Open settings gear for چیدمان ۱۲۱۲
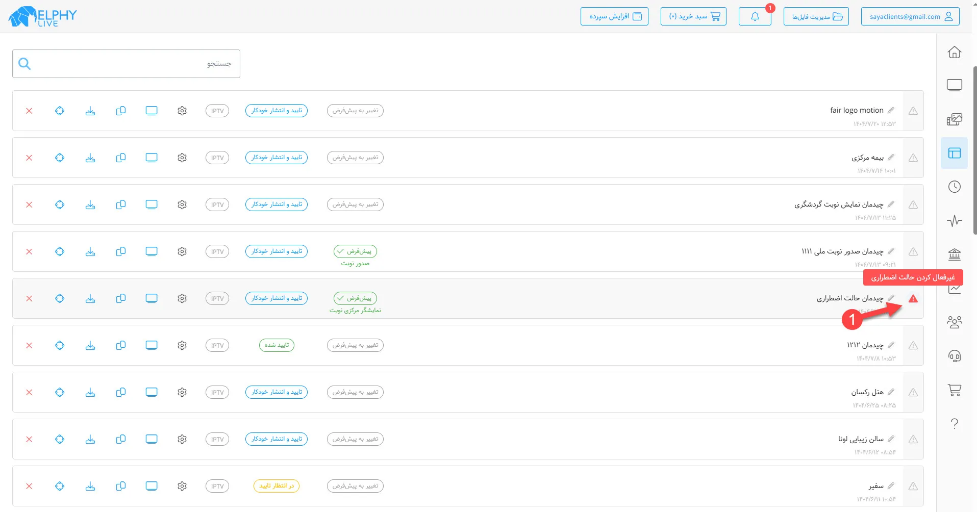This screenshot has height=512, width=977. 182,345
